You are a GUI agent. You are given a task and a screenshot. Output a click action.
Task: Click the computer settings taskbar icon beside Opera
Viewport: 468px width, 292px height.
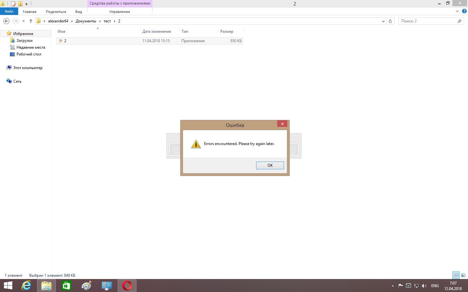107,286
